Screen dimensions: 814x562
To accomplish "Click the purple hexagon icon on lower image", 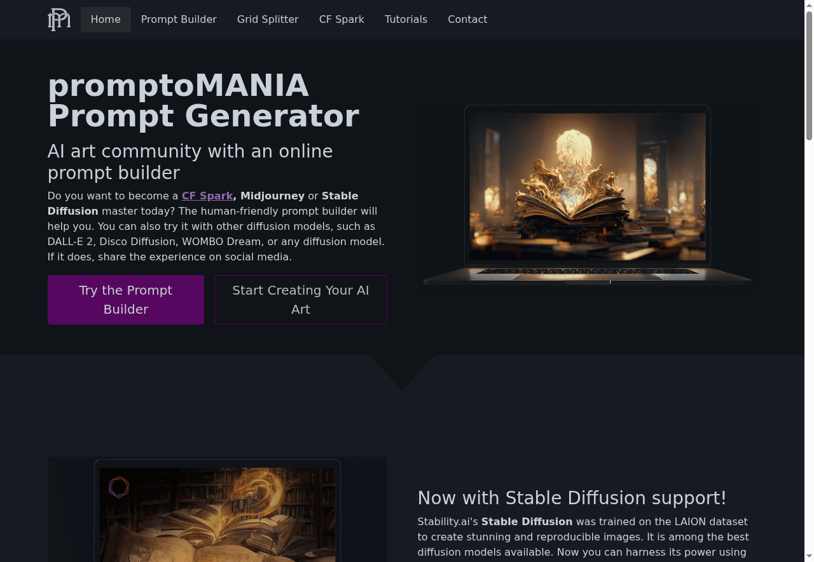I will (118, 487).
